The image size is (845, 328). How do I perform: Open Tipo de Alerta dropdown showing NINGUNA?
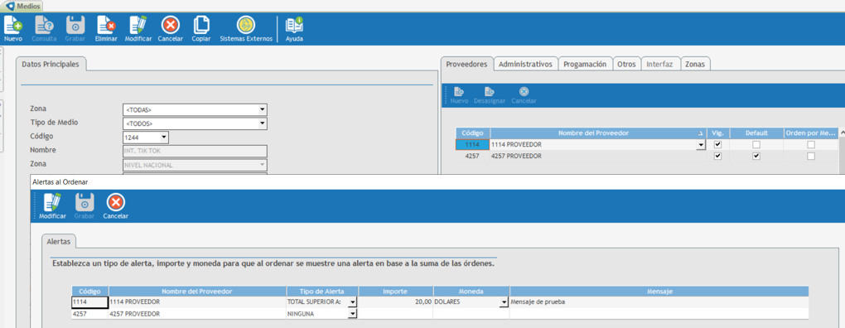[352, 313]
